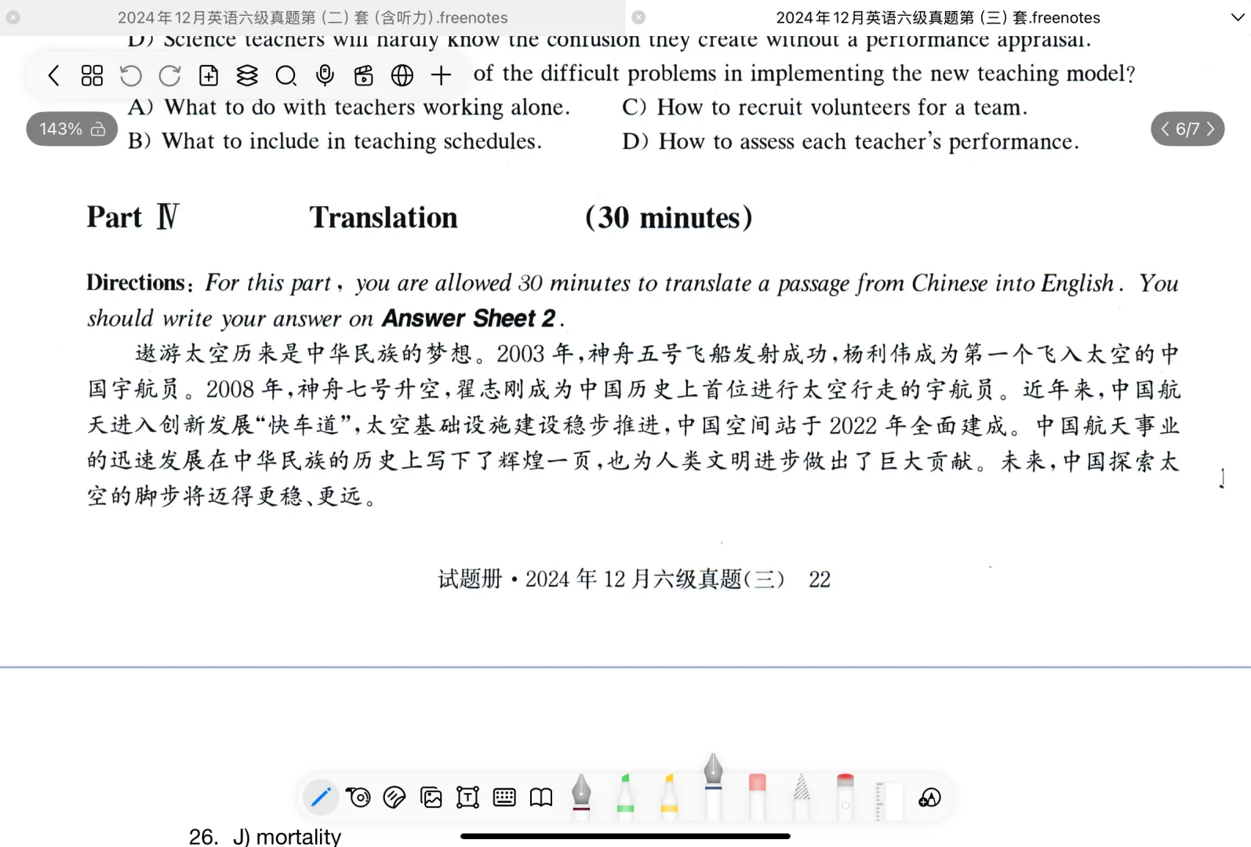The width and height of the screenshot is (1251, 847).
Task: Click option B) teaching schedules
Action: pos(335,141)
